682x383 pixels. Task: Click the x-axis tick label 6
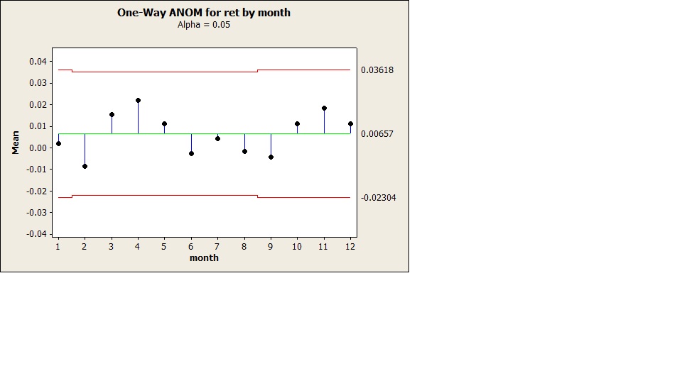tap(191, 247)
